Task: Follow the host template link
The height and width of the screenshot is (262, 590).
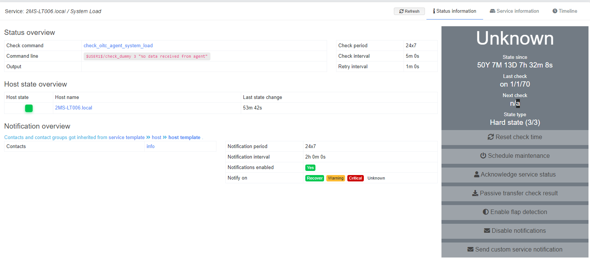Action: pyautogui.click(x=184, y=138)
